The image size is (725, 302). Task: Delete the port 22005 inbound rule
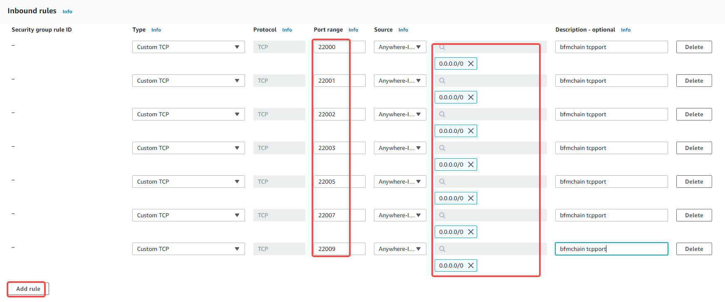694,182
